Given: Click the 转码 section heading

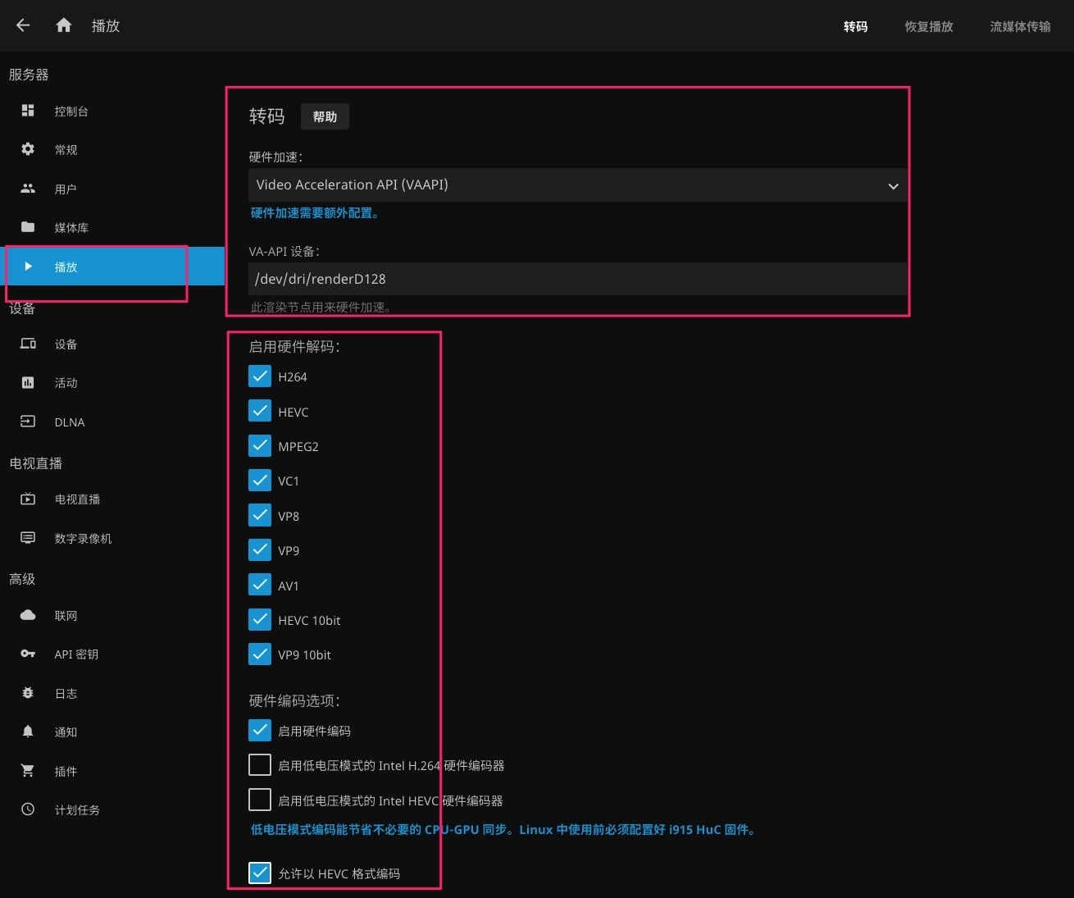Looking at the screenshot, I should [266, 116].
